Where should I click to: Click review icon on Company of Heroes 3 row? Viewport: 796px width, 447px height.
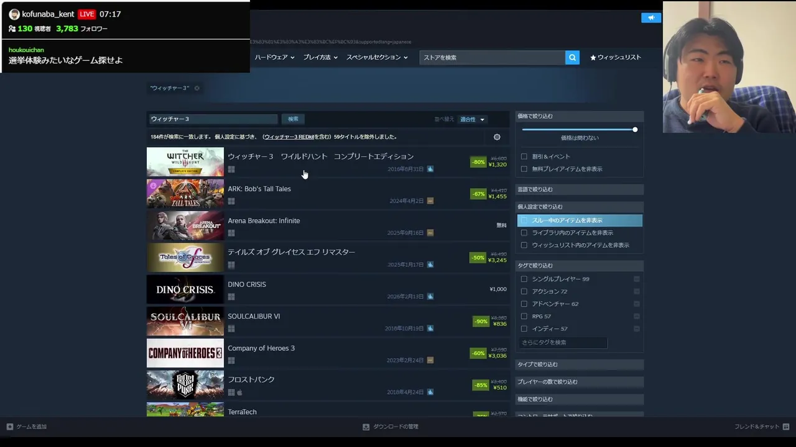(x=430, y=360)
